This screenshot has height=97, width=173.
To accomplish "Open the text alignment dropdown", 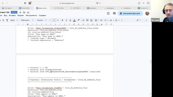I will click(x=97, y=20).
